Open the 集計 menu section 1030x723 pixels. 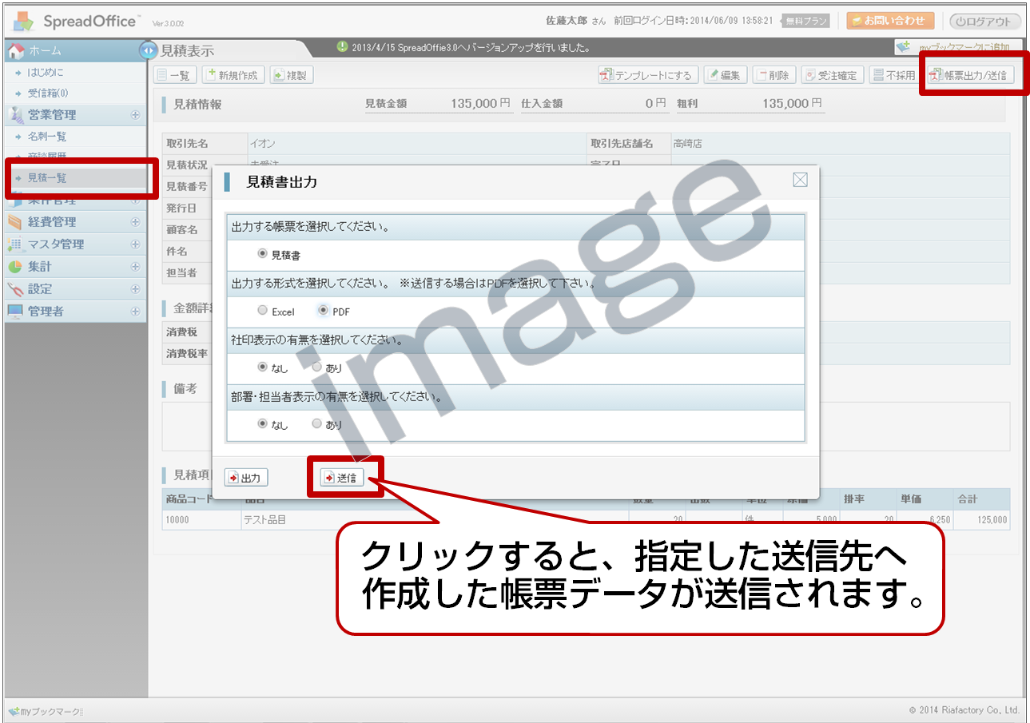pyautogui.click(x=74, y=267)
